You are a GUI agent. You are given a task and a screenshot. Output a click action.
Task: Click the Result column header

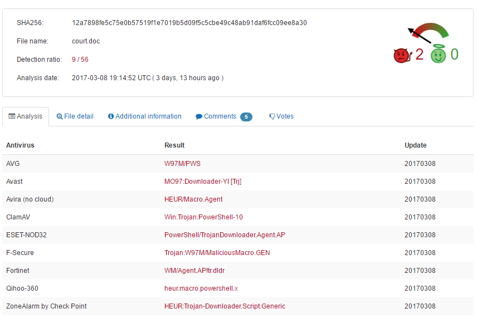tap(174, 145)
